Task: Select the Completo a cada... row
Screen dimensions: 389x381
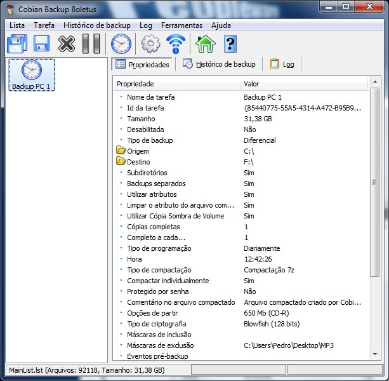Action: 241,237
